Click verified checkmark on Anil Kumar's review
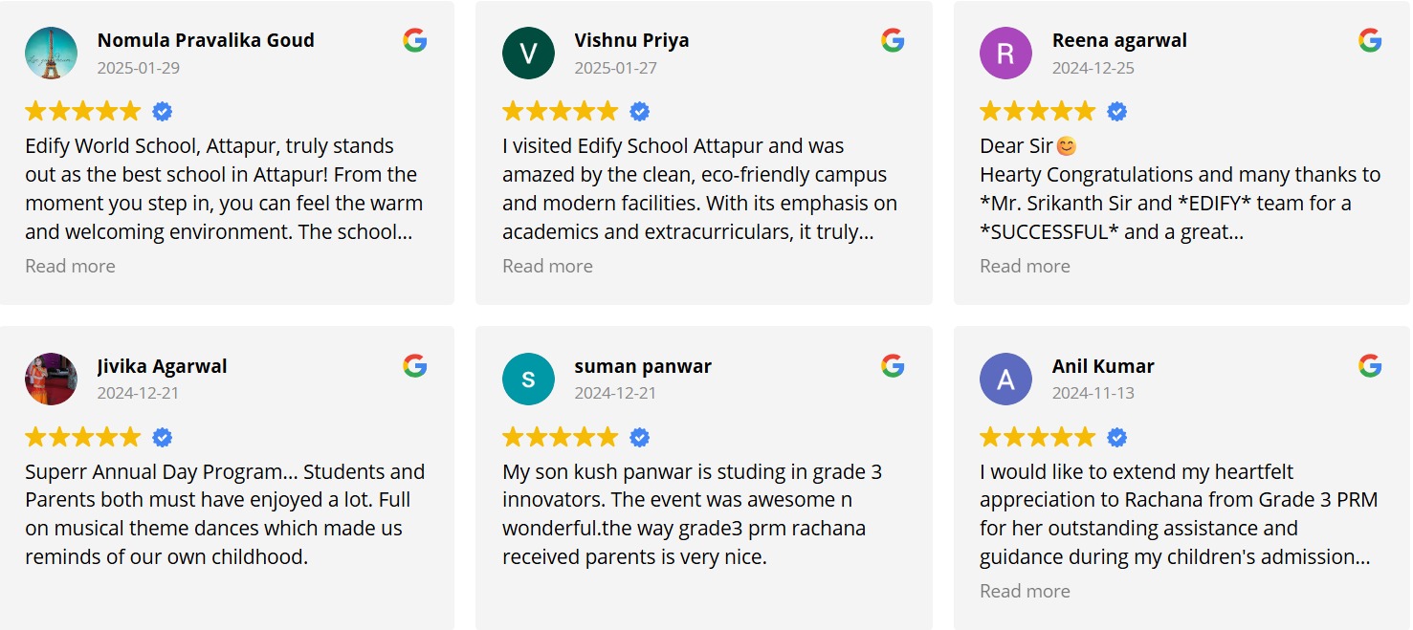The height and width of the screenshot is (630, 1413). (x=1117, y=438)
